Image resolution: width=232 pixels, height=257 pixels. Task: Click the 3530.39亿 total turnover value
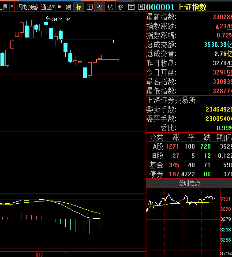(218, 45)
